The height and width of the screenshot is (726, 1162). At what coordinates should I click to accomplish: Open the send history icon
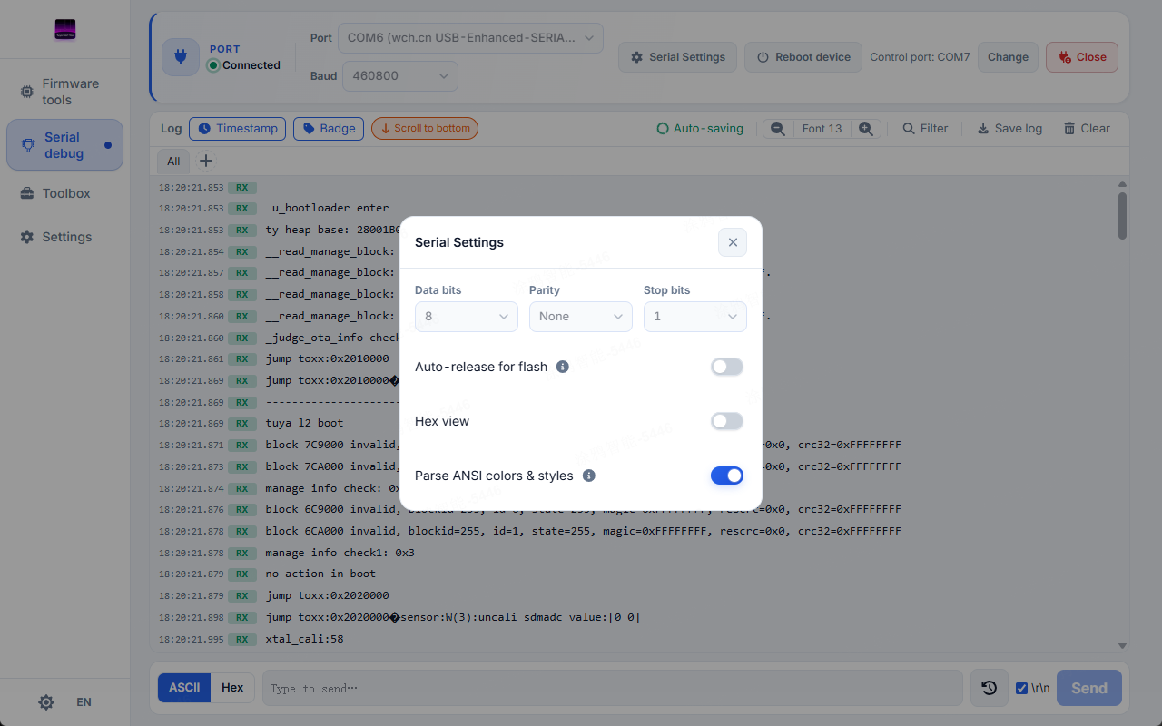click(x=990, y=688)
